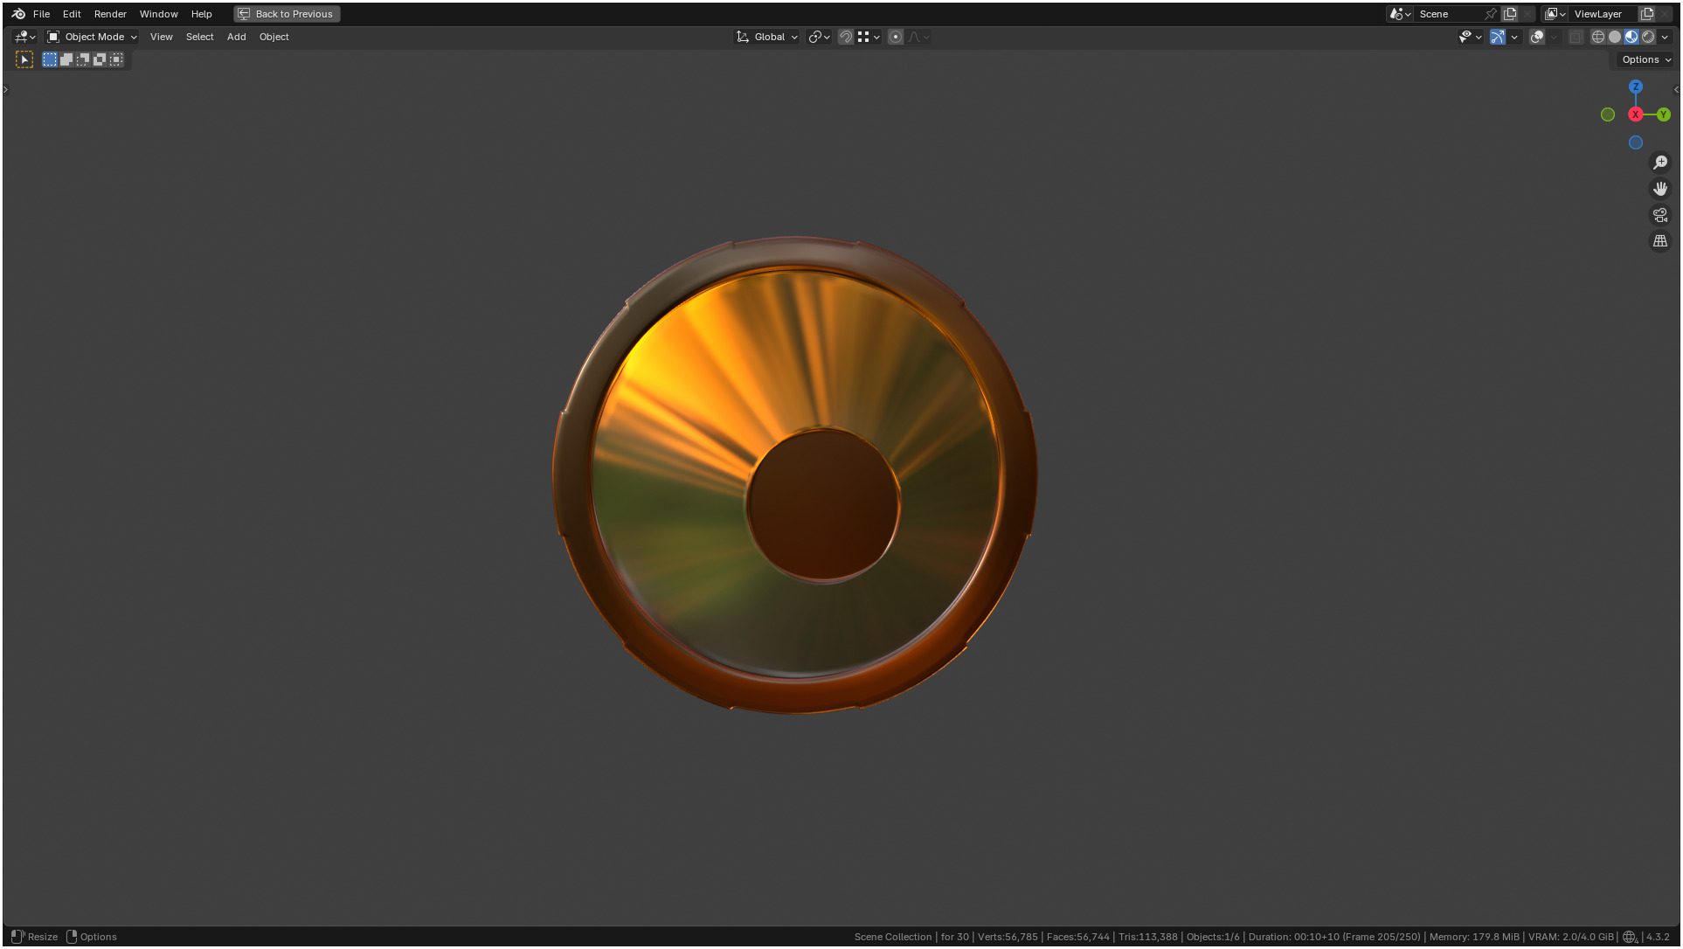Toggle show gizmo button
Viewport: 1683px width, 949px height.
pos(1498,37)
